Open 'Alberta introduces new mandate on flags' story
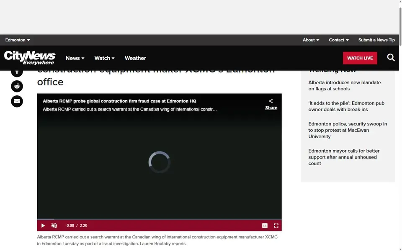402x251 pixels. click(344, 85)
